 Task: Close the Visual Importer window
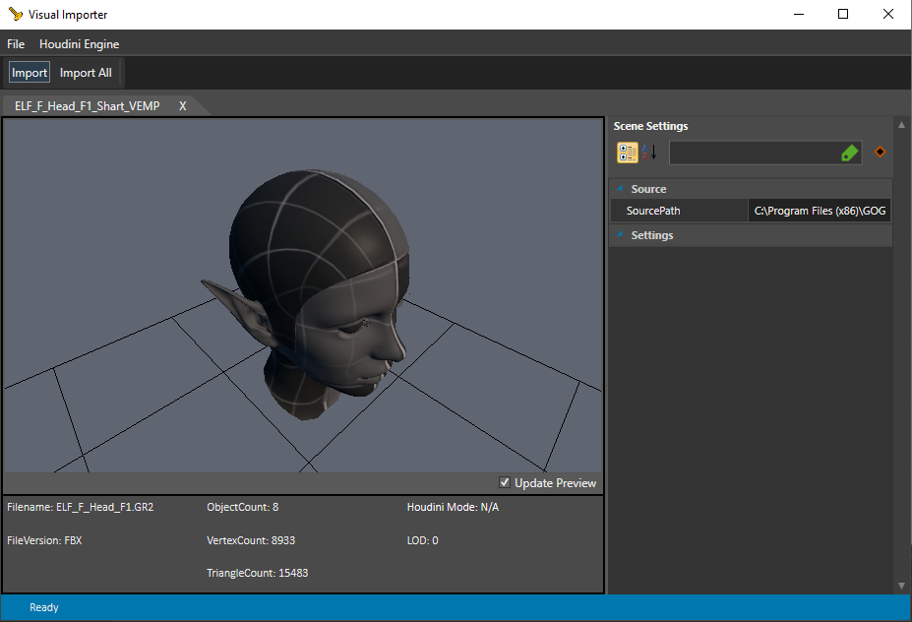887,14
